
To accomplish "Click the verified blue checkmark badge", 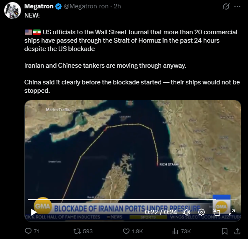I will coord(58,6).
